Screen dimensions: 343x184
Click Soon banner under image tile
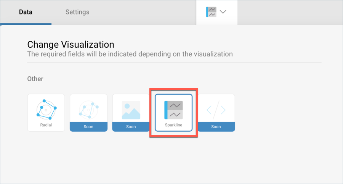click(x=131, y=127)
